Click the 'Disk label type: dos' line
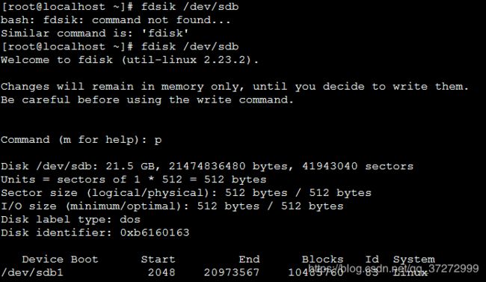The image size is (486, 282). (70, 220)
